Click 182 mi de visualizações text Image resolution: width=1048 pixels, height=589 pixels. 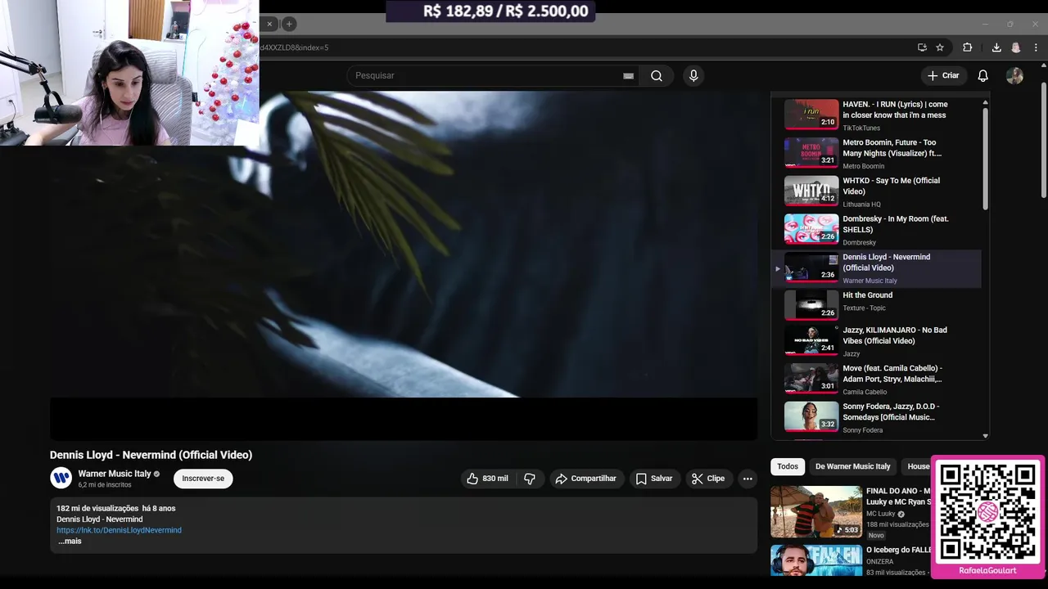click(97, 509)
